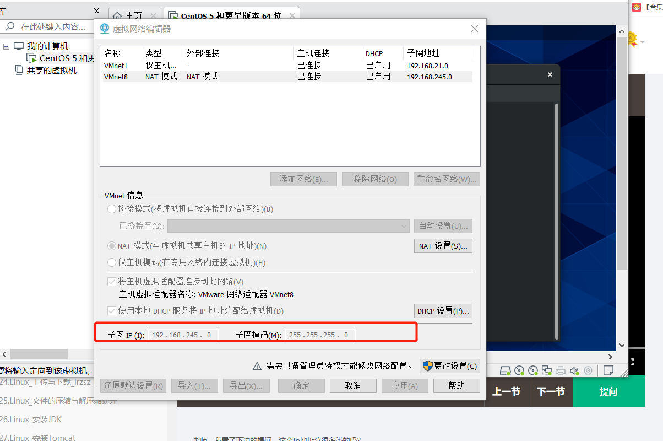The width and height of the screenshot is (663, 441).
Task: Open the message log note icon
Action: click(608, 370)
